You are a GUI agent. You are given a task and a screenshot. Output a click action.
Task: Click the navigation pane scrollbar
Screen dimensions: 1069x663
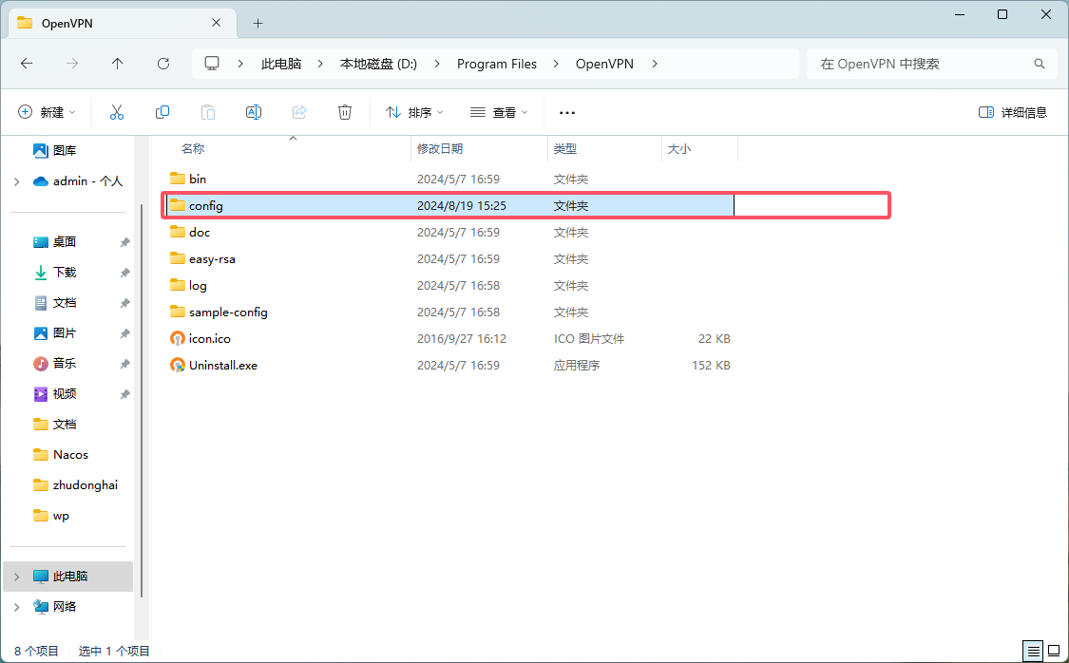pos(142,401)
